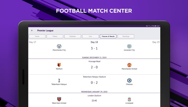This screenshot has height=107, width=188.
Task: Switch to the Live tab
Action: click(x=90, y=36)
